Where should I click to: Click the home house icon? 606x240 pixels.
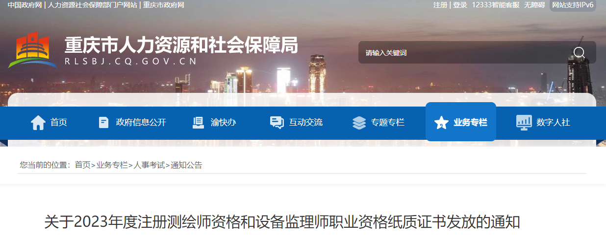(38, 122)
